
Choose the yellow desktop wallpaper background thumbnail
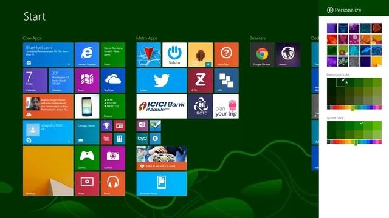click(377, 62)
